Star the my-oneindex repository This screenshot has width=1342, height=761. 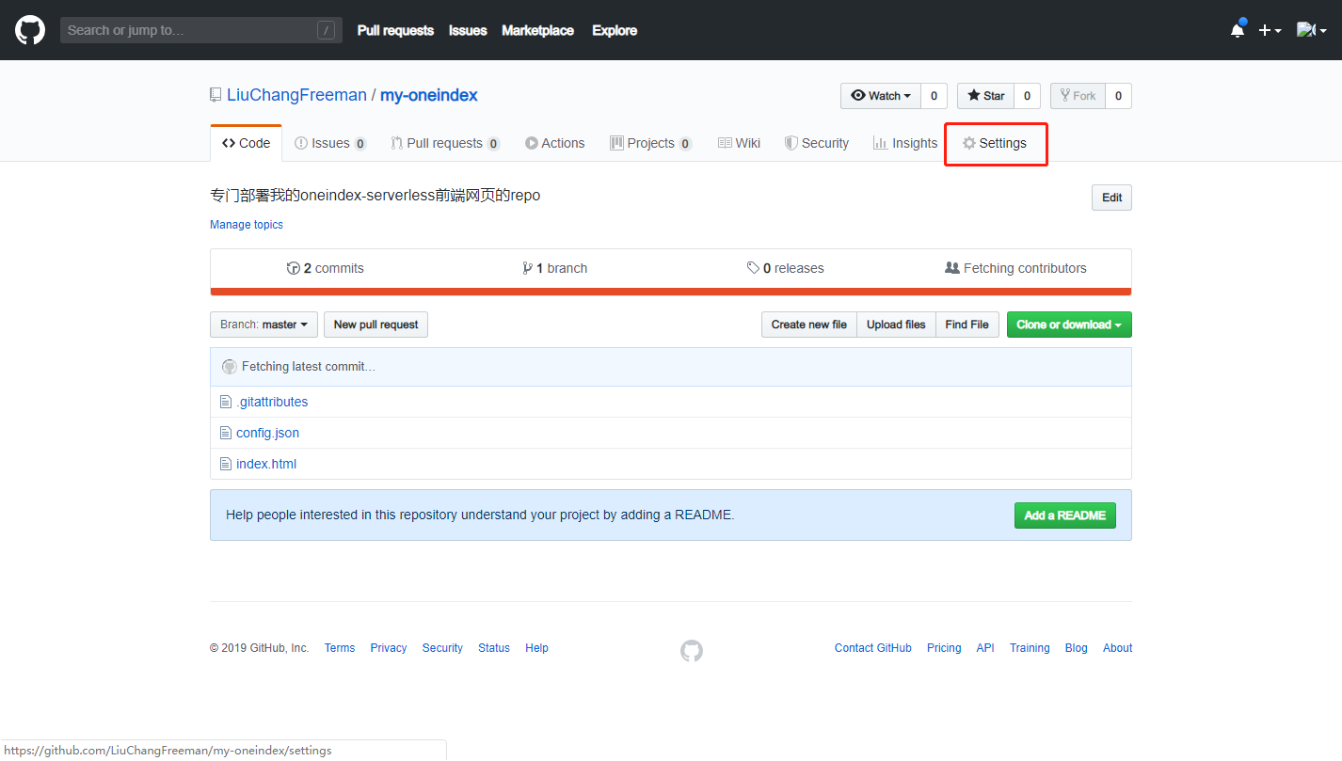(985, 96)
